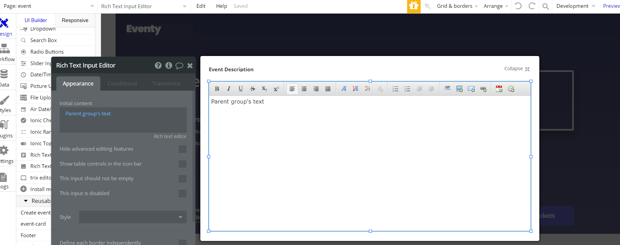
Task: Open the property editor help reference
Action: coord(158,65)
